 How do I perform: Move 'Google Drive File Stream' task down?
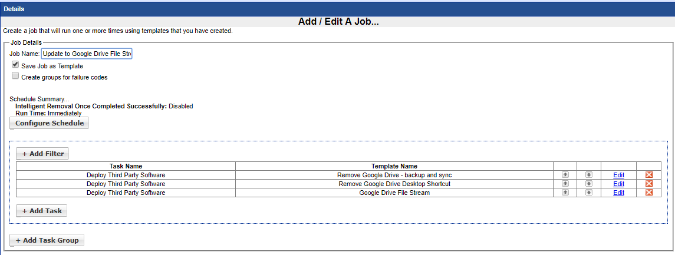(588, 193)
